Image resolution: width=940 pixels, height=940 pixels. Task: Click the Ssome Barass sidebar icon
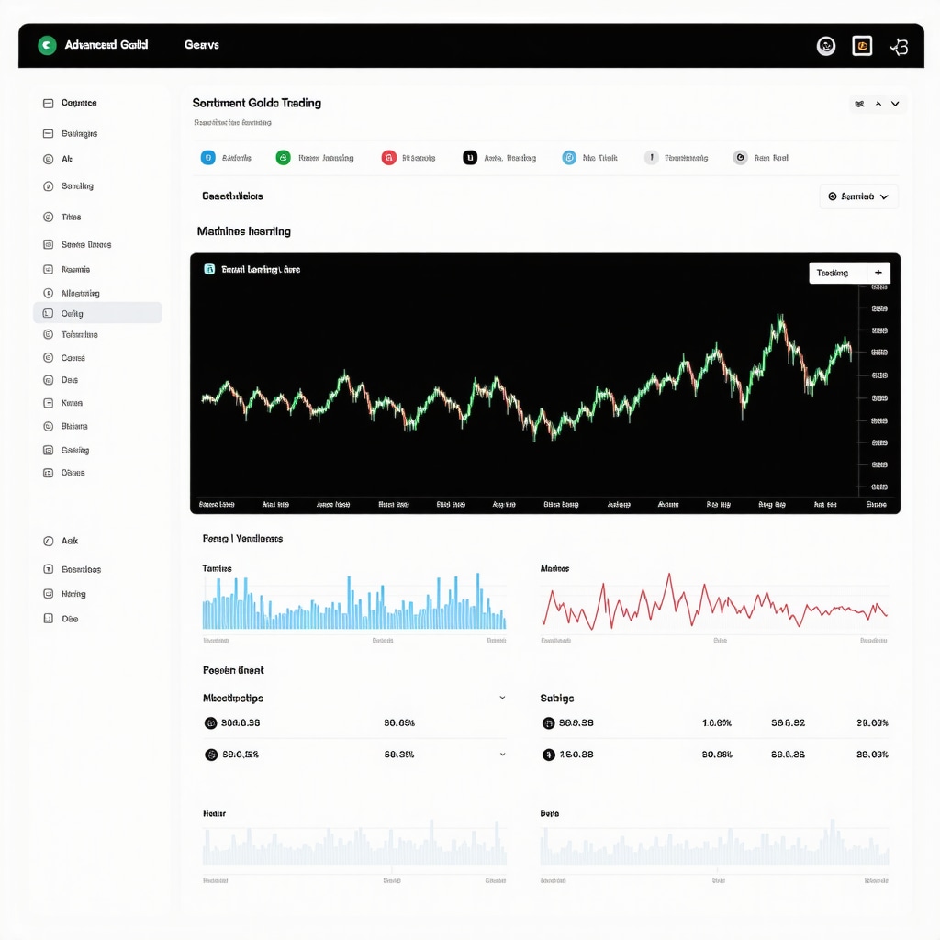(x=48, y=244)
